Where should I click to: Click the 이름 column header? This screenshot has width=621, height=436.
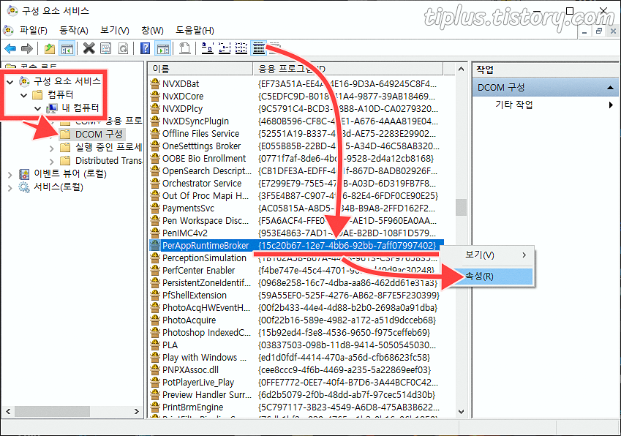tap(200, 69)
